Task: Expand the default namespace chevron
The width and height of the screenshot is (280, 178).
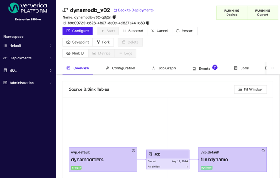Action: pyautogui.click(x=51, y=46)
